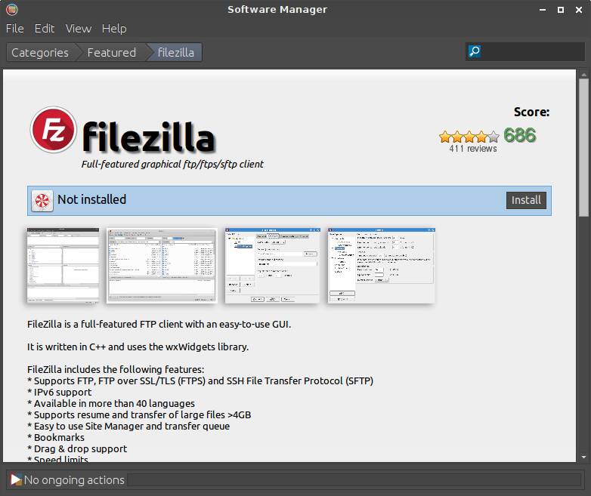Click the scrollbar down arrow
The width and height of the screenshot is (591, 496).
pos(583,457)
